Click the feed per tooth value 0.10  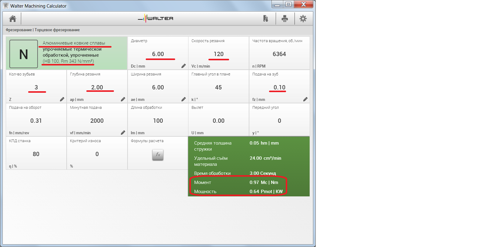pyautogui.click(x=279, y=87)
